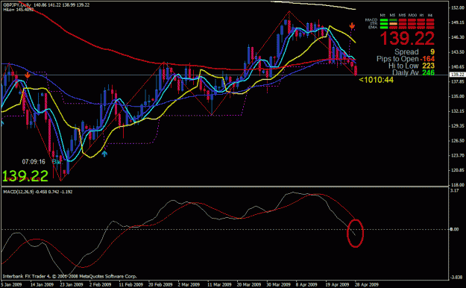The height and width of the screenshot is (288, 466).
Task: Click the Hi to Low label
Action: click(403, 66)
